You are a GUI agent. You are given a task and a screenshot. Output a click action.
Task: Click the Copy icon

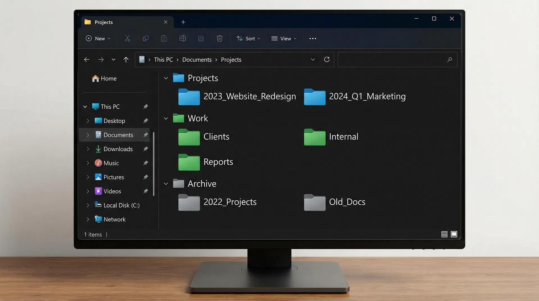click(146, 38)
